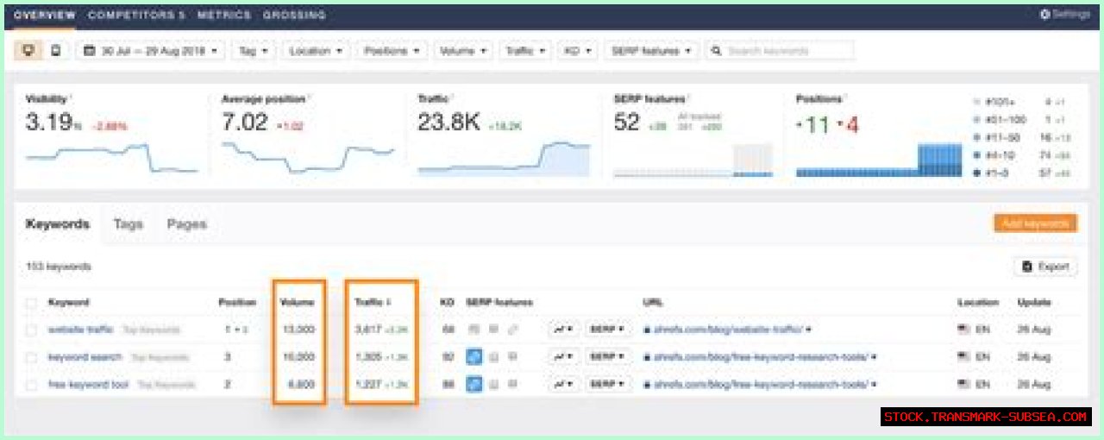Click the Average position trend chart

click(308, 157)
